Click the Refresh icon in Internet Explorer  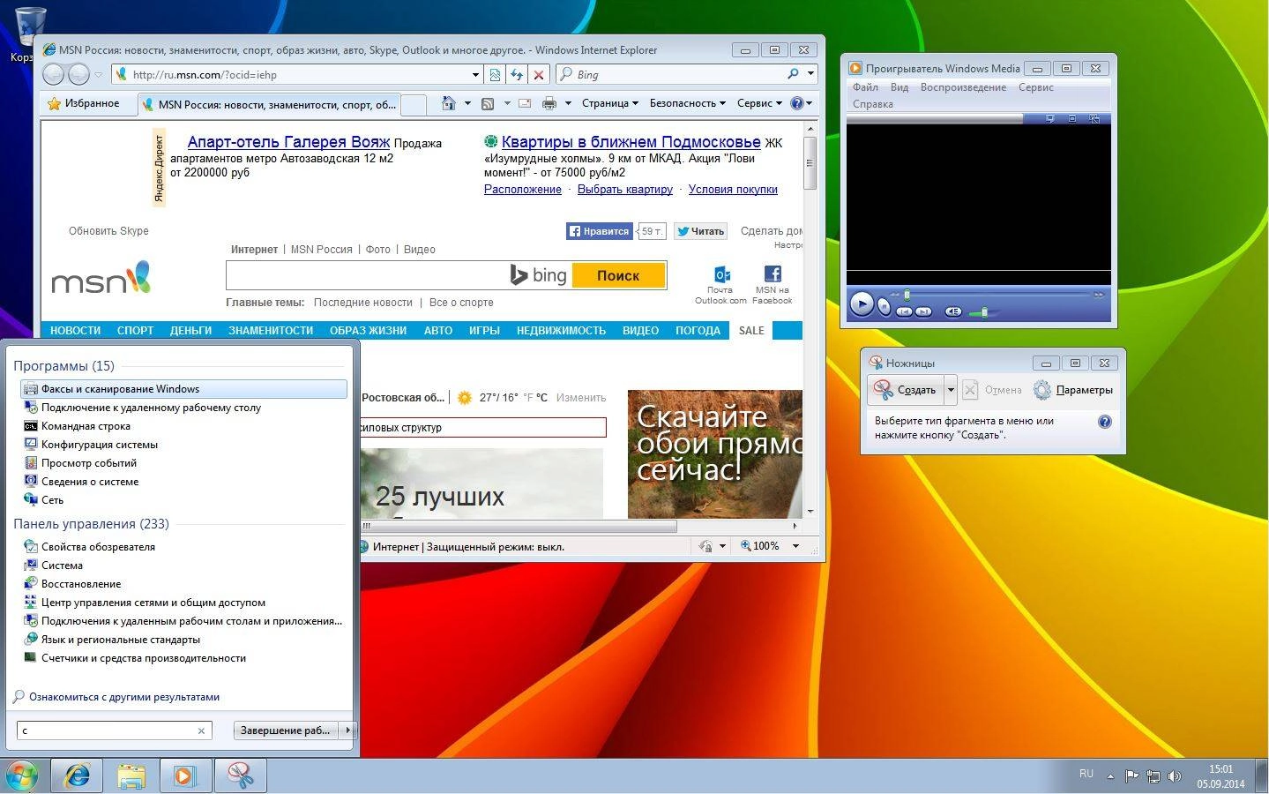517,75
